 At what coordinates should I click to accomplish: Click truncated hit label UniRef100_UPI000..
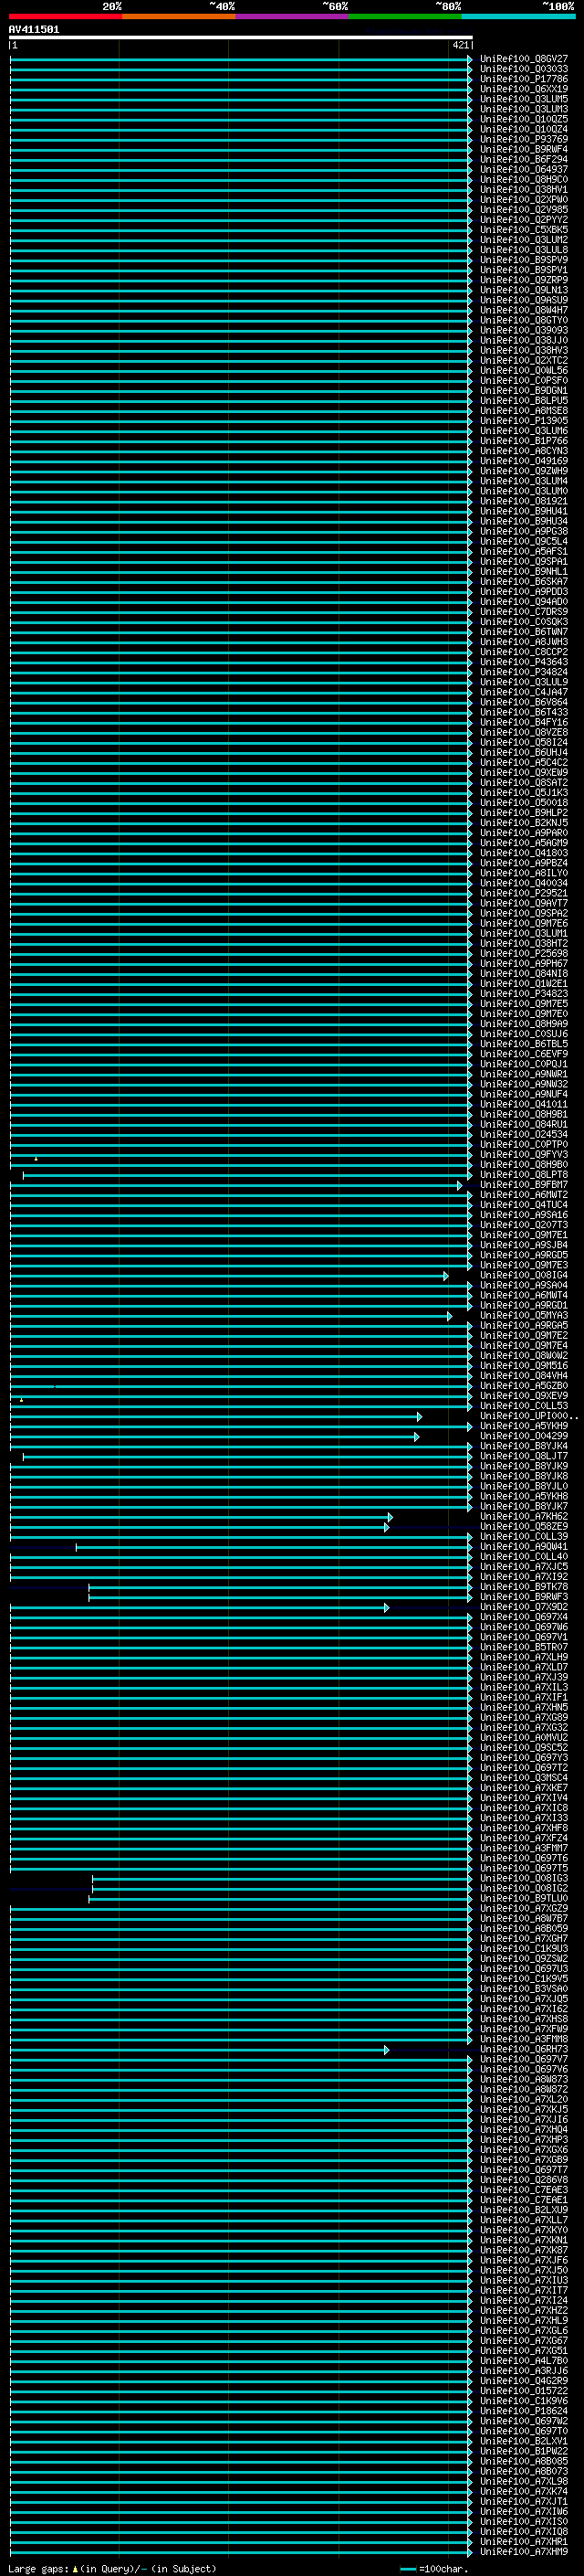[527, 1415]
